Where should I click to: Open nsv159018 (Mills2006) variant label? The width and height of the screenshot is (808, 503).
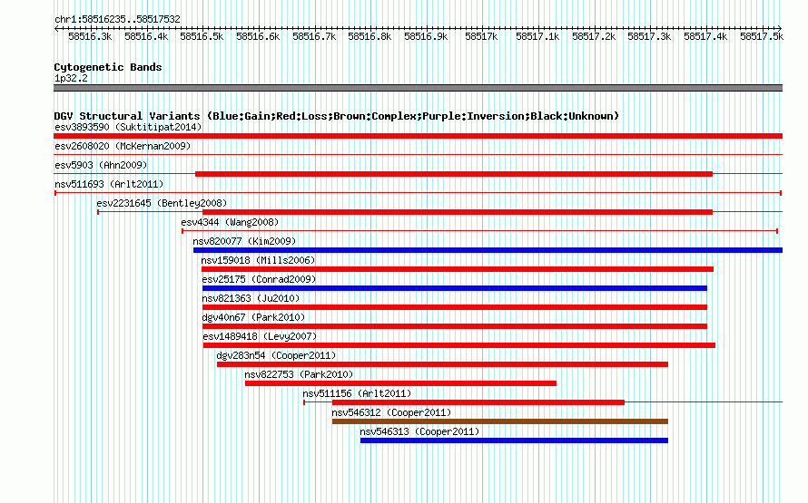[x=258, y=260]
